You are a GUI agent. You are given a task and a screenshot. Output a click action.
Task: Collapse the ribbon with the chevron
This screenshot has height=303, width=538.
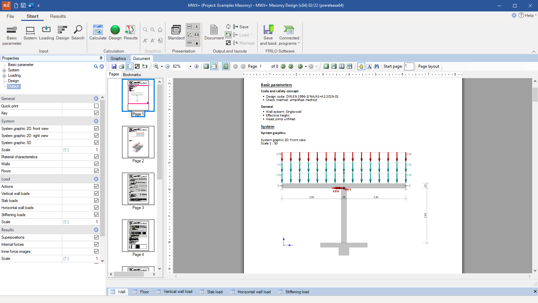point(534,52)
